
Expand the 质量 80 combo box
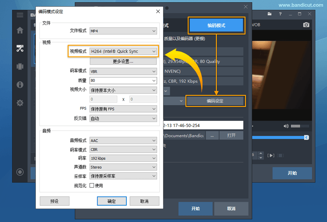click(123, 81)
